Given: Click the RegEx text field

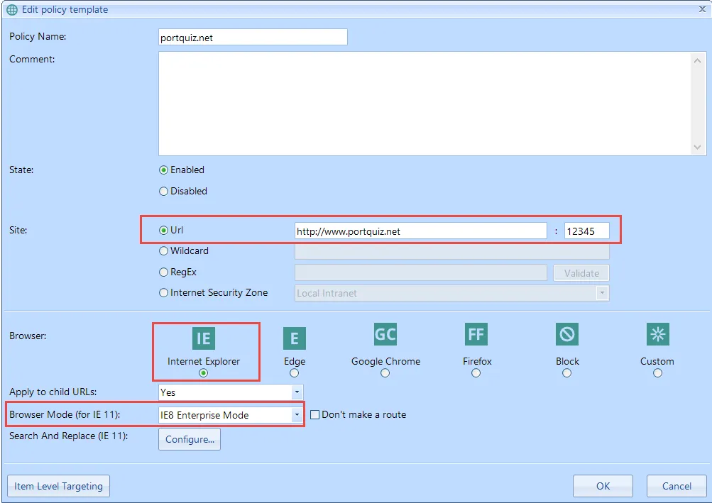Looking at the screenshot, I should [420, 273].
